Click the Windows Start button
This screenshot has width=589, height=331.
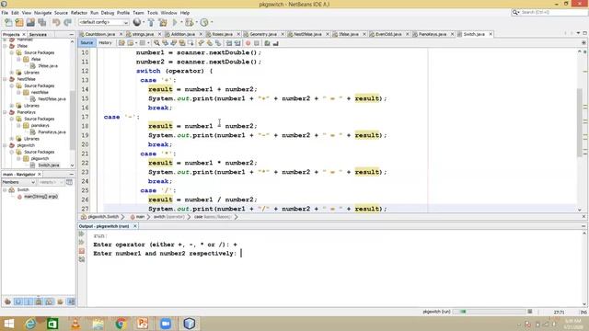click(x=9, y=324)
